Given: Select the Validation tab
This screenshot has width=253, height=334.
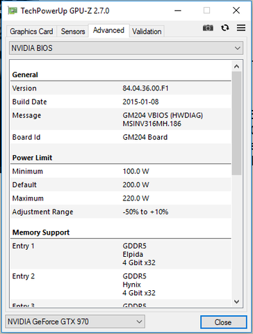Looking at the screenshot, I should coord(147,31).
